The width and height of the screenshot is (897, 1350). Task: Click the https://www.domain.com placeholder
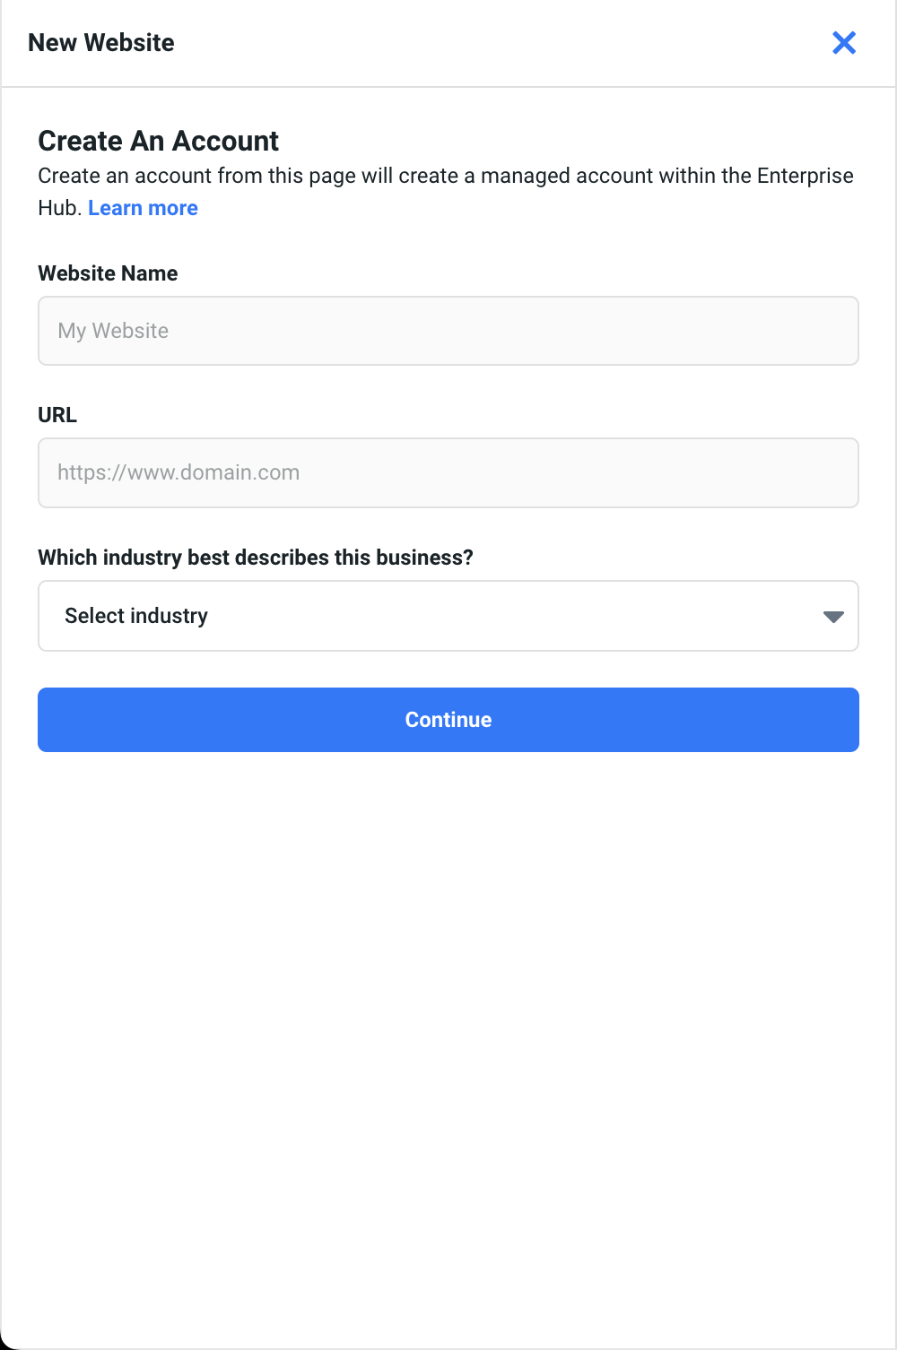click(179, 472)
